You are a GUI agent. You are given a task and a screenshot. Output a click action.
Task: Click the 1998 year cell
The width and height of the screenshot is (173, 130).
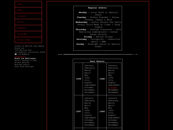[x=102, y=79]
